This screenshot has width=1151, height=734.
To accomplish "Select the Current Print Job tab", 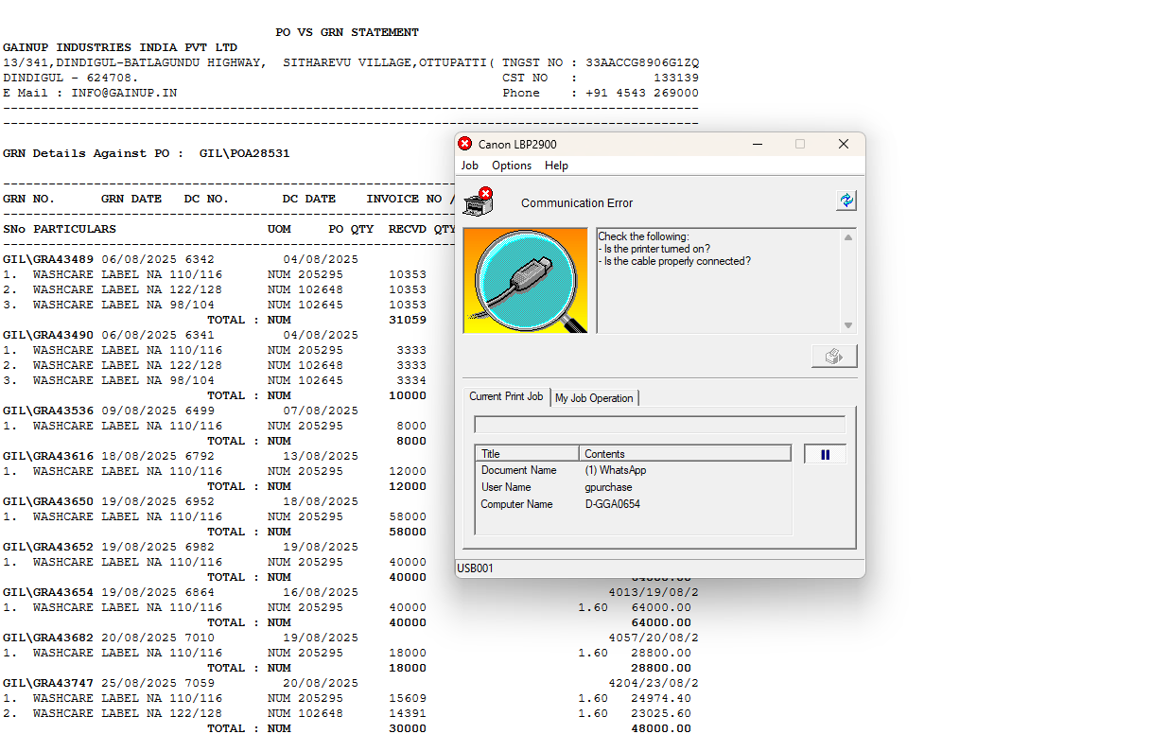I will tap(506, 397).
